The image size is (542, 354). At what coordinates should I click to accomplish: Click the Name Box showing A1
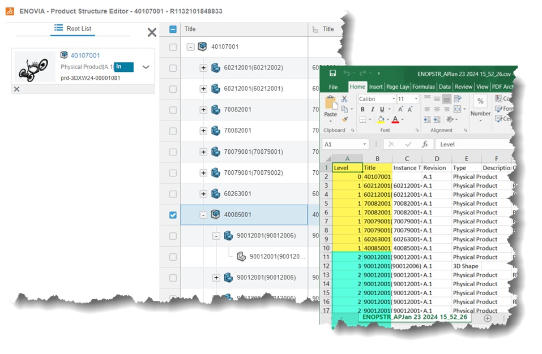345,144
